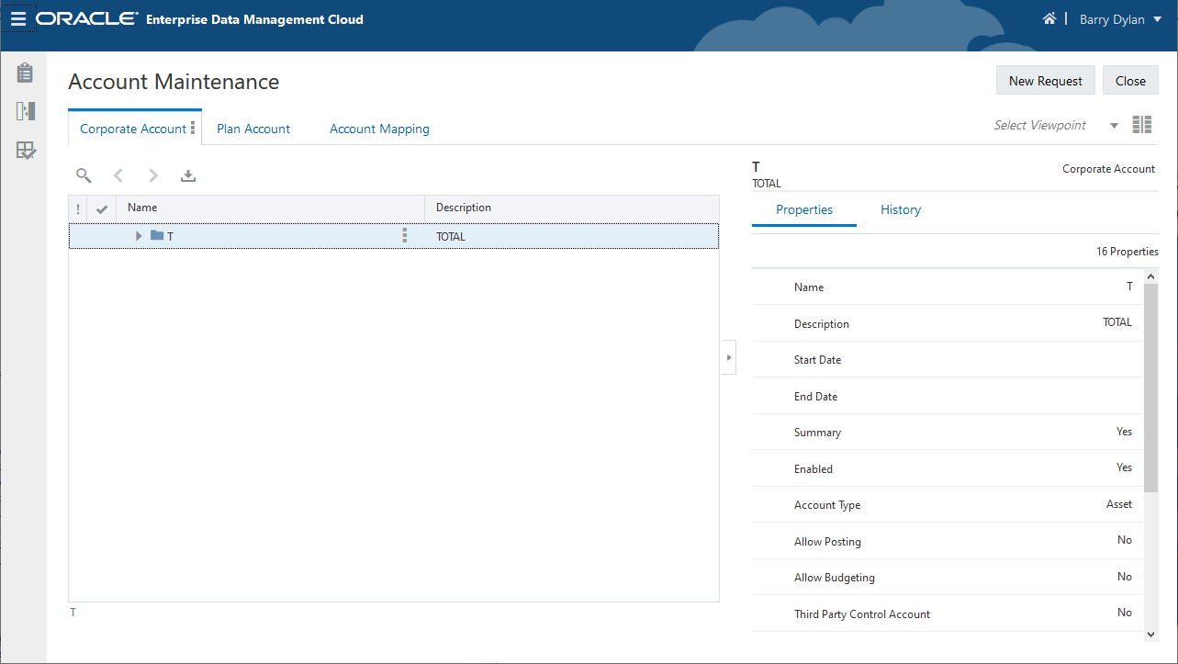
Task: Expand the T folder node
Action: 139,236
